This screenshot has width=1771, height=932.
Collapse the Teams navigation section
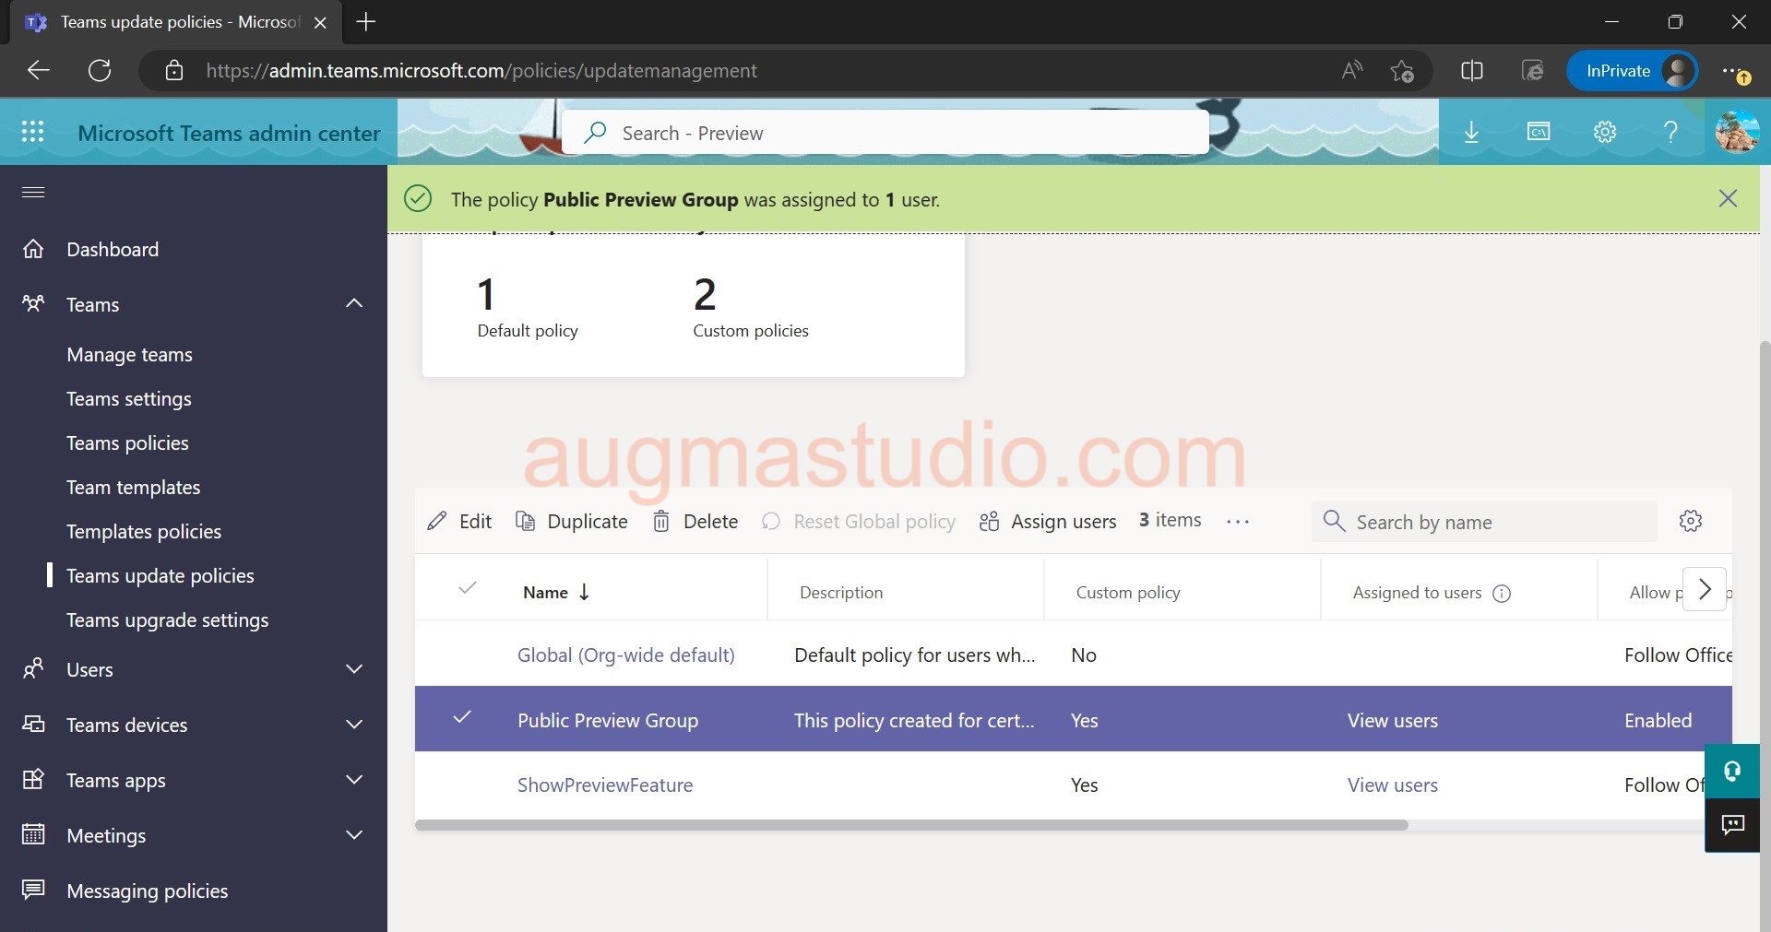coord(353,304)
